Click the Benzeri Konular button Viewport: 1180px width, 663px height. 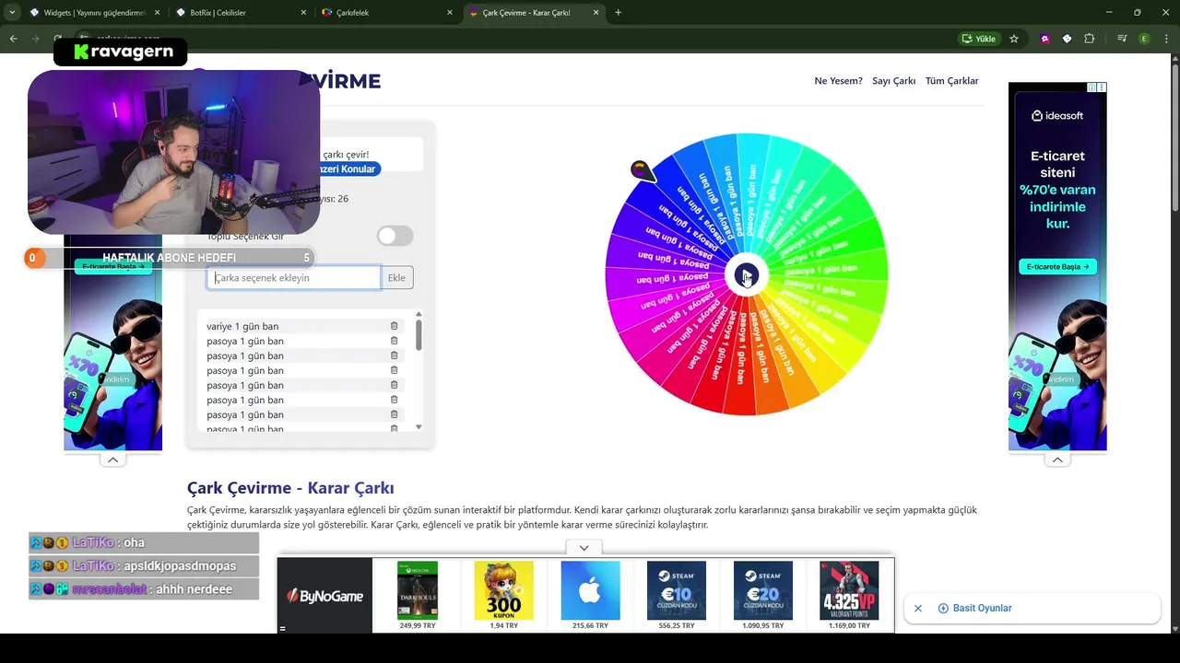point(348,169)
